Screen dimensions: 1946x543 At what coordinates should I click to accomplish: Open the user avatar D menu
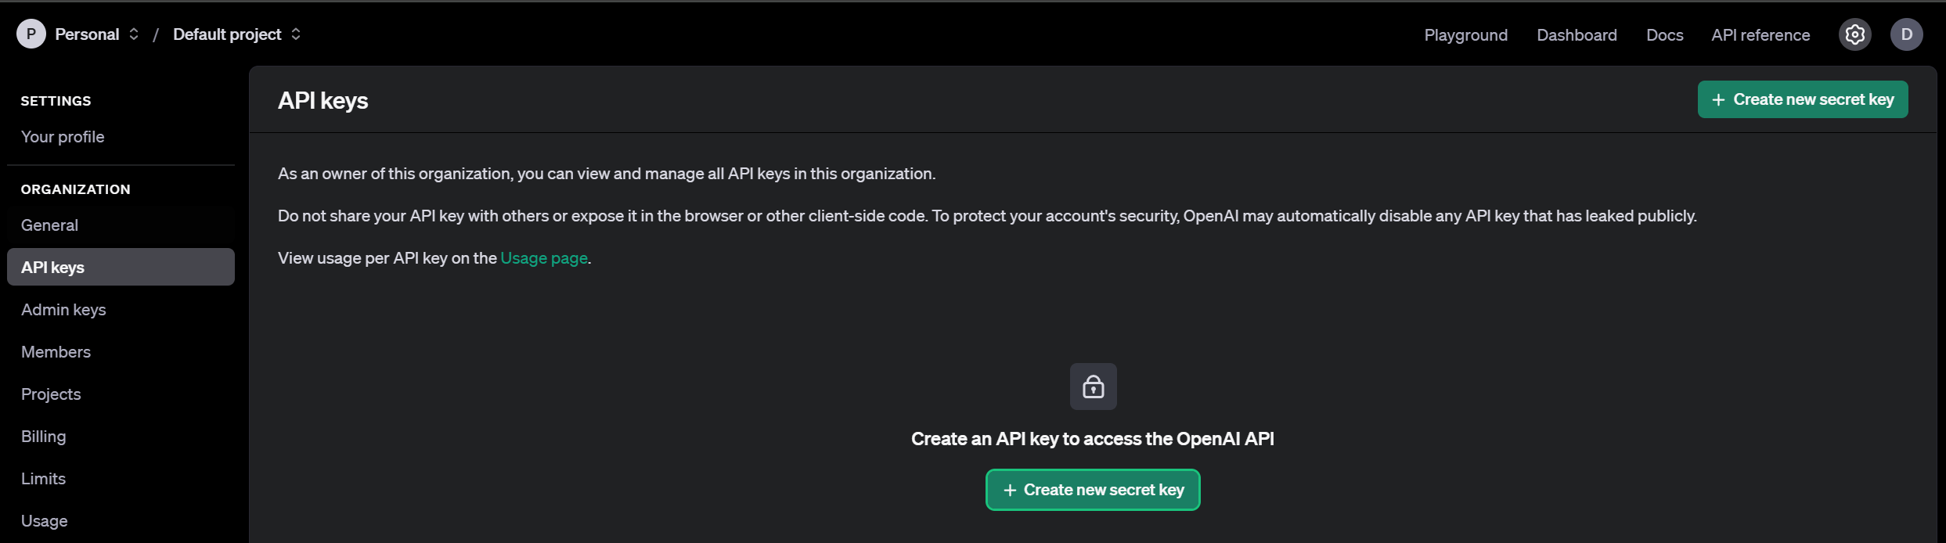click(x=1906, y=34)
